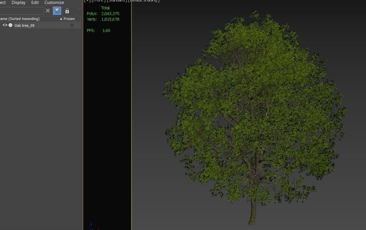Viewport: 366px width, 230px height.
Task: Click the FPS value 1.60
Action: pyautogui.click(x=106, y=30)
